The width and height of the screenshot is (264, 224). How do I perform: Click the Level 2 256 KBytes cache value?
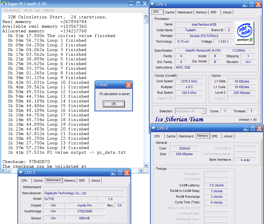241,93
